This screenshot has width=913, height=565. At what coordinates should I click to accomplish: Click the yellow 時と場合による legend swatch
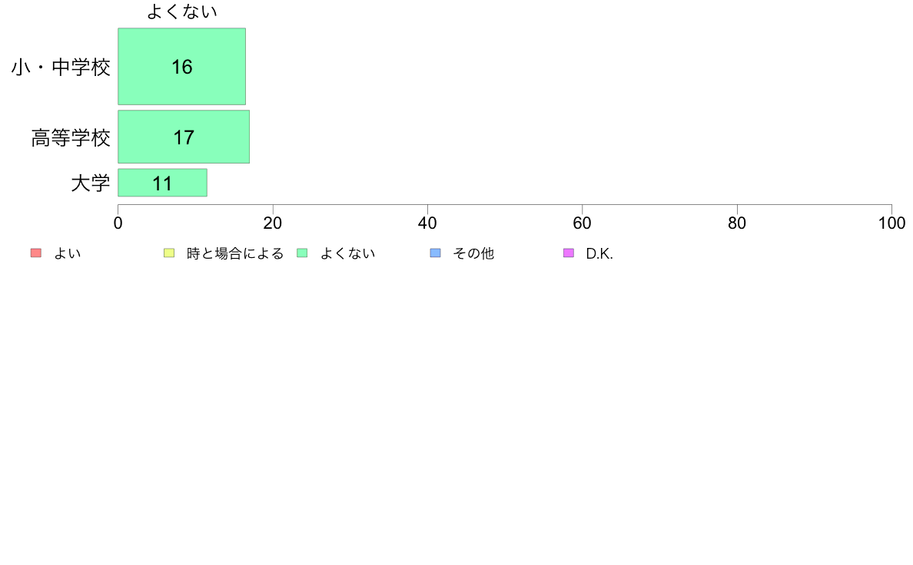(x=169, y=253)
